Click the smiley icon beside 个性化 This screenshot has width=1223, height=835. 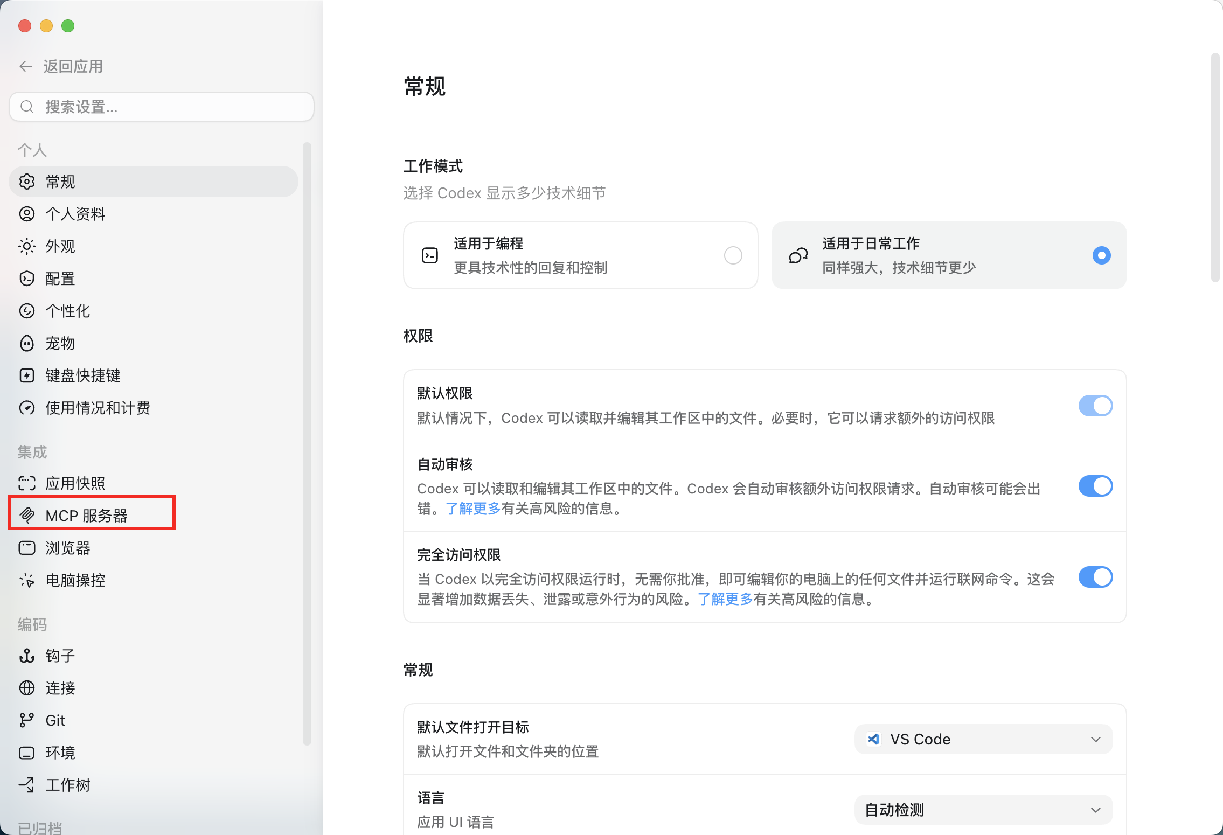pyautogui.click(x=27, y=311)
